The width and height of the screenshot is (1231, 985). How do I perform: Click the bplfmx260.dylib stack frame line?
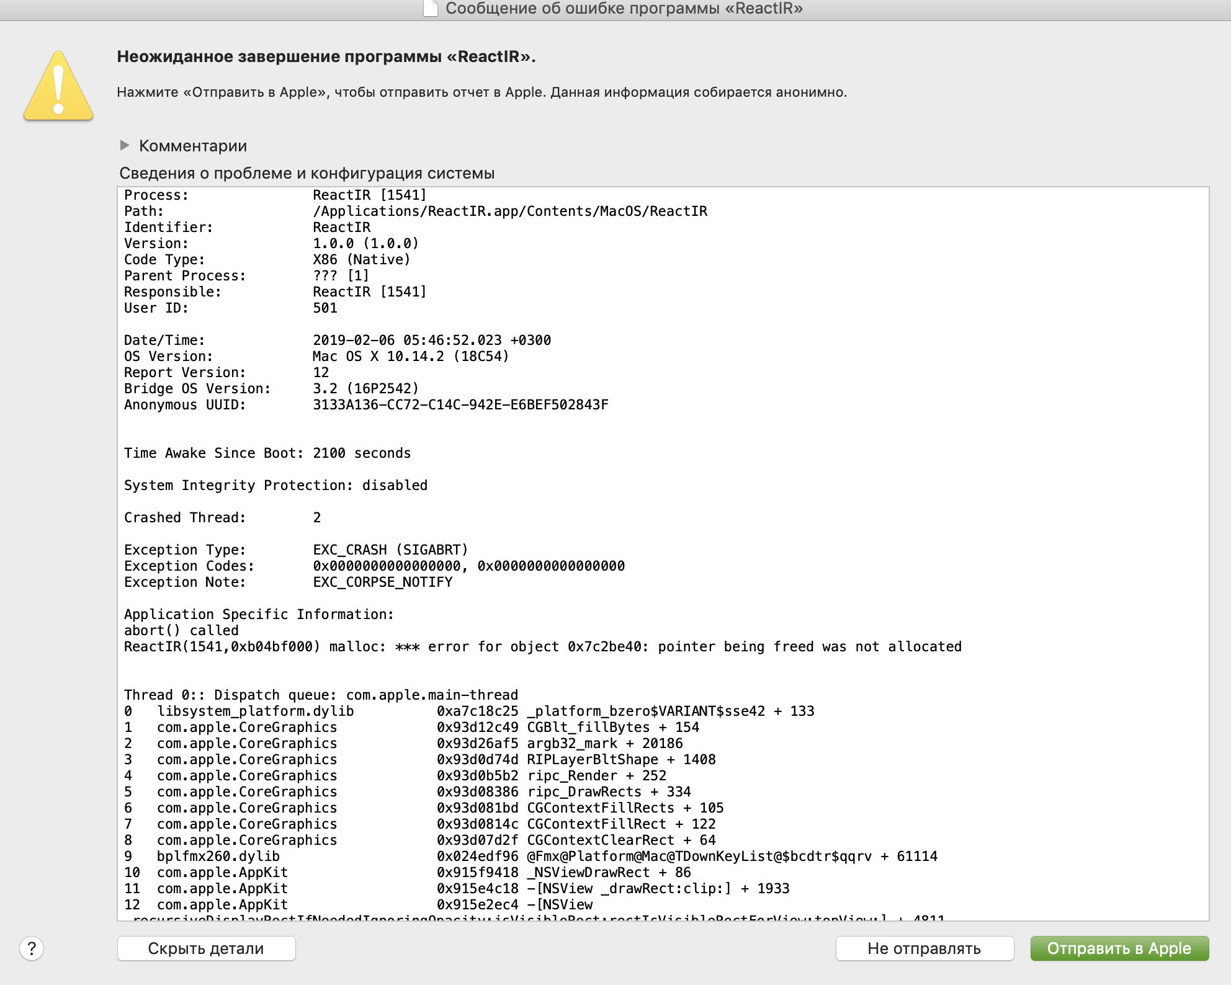click(x=530, y=856)
